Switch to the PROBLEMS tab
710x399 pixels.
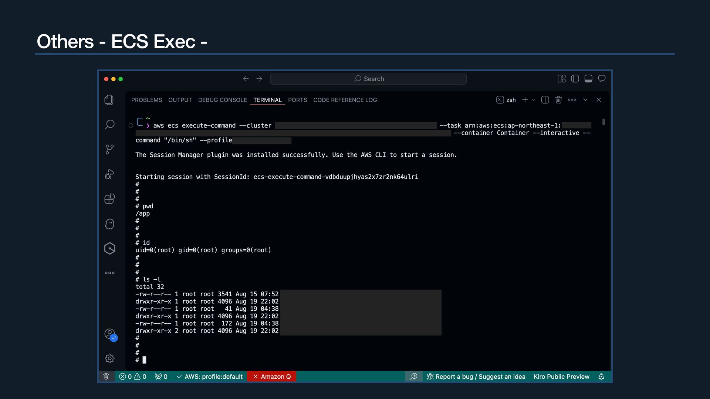point(146,100)
